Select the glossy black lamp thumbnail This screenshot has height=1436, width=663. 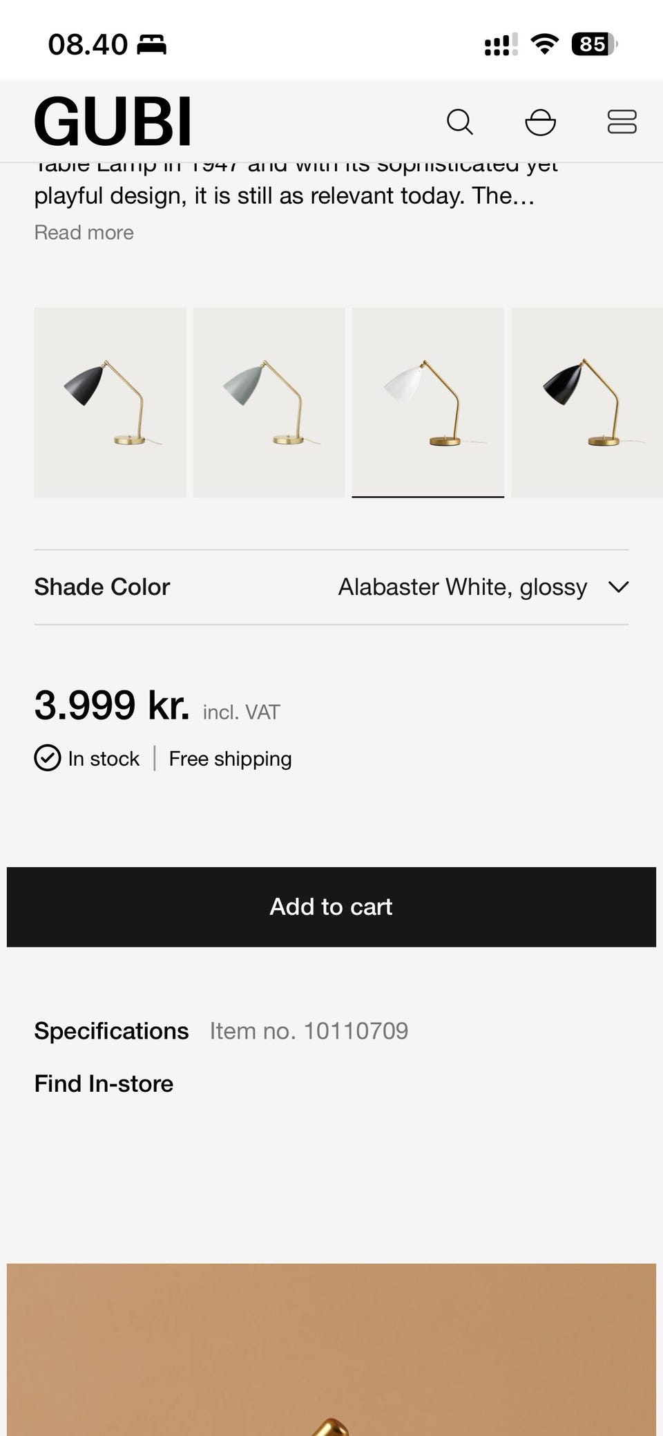586,402
